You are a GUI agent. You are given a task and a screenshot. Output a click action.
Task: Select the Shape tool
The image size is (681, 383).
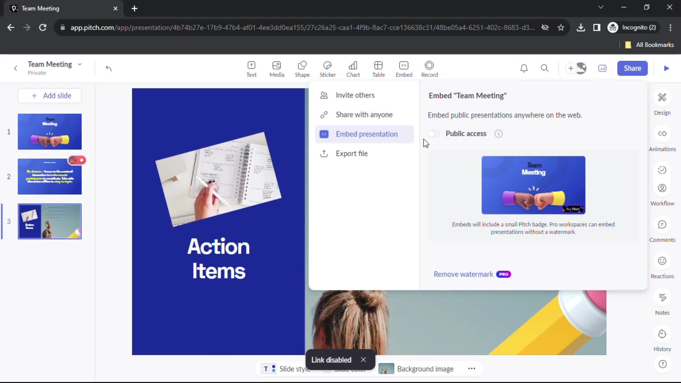(302, 68)
